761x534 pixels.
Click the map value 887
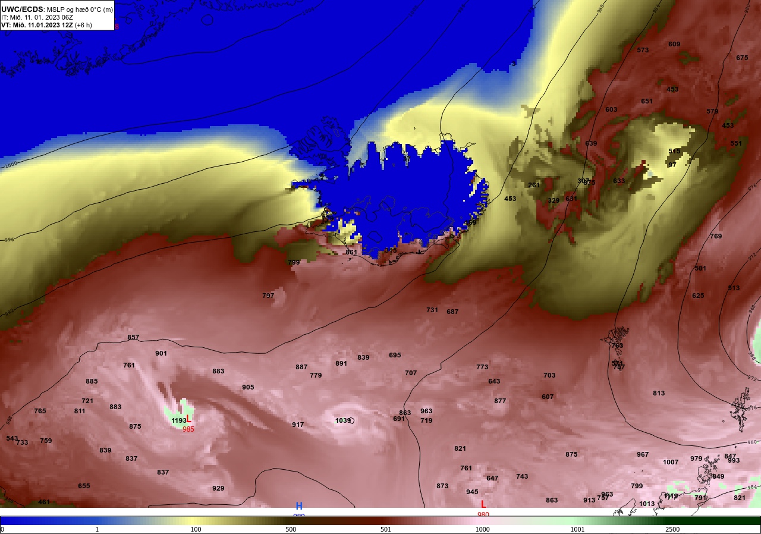pyautogui.click(x=301, y=367)
